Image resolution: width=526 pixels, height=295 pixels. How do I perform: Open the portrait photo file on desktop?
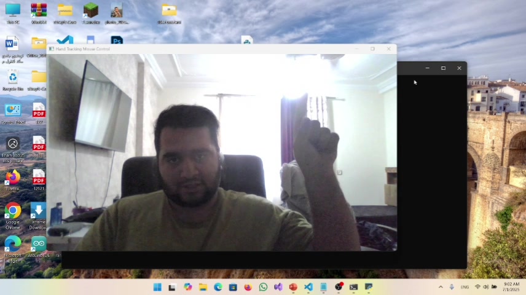point(116,13)
